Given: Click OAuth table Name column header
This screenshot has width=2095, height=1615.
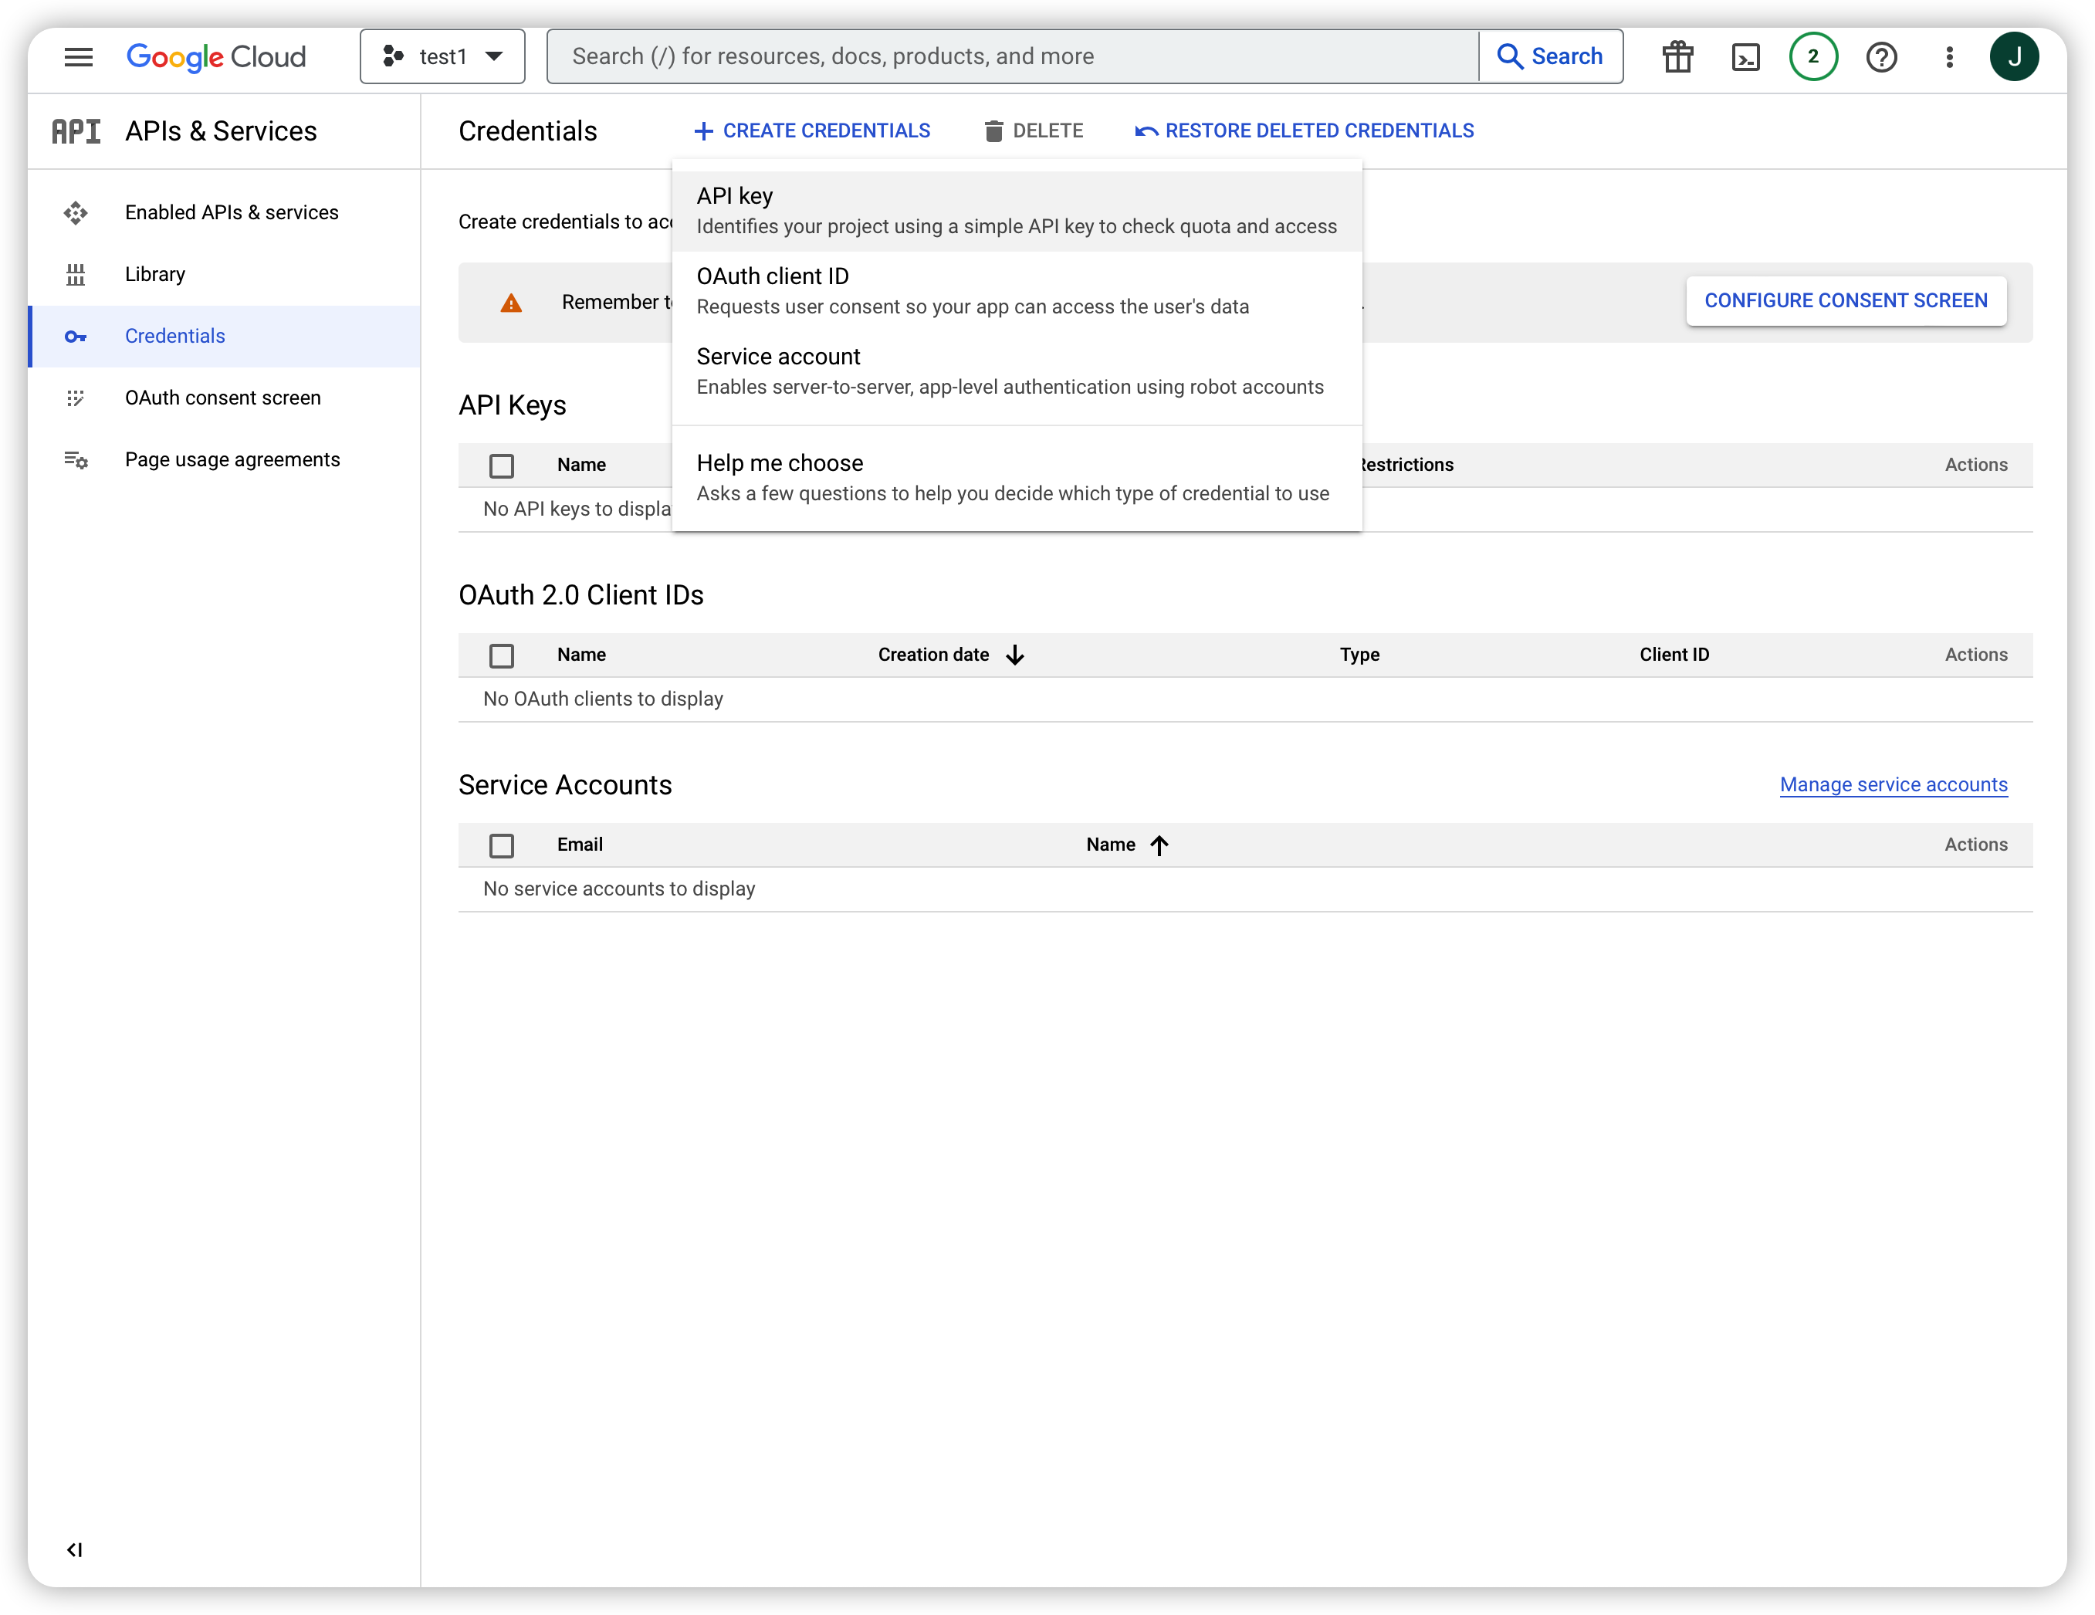Looking at the screenshot, I should tap(581, 655).
